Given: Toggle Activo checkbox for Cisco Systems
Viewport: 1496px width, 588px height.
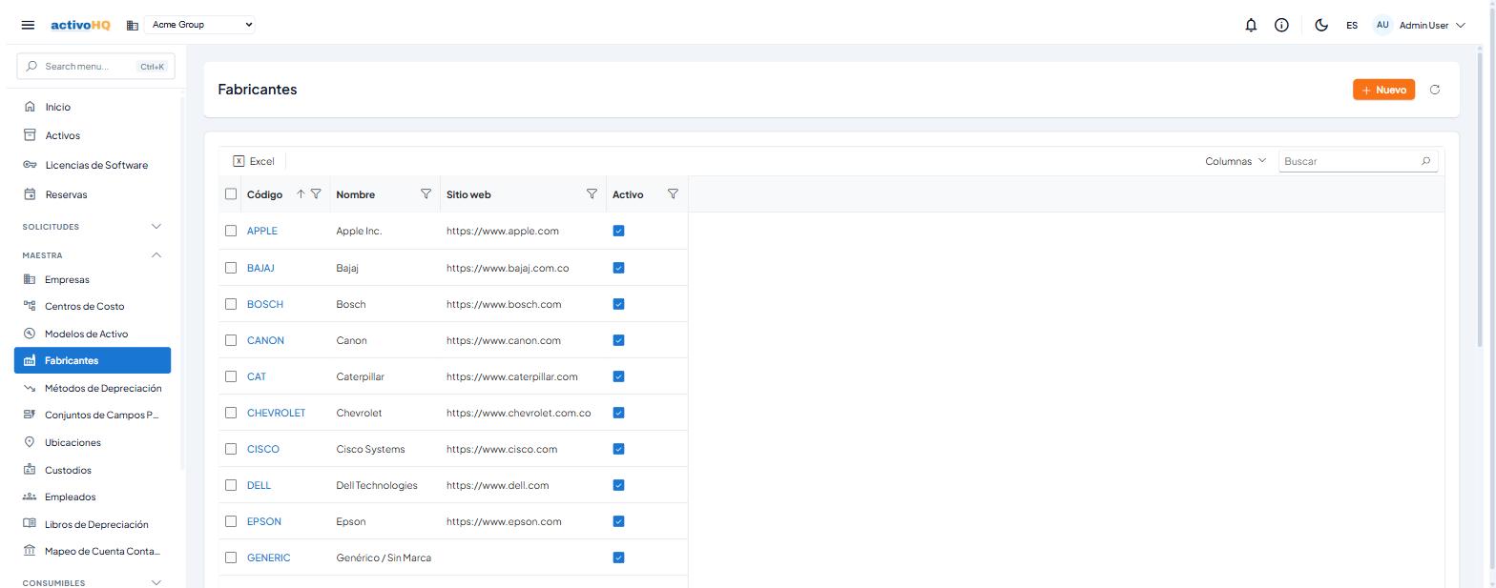Looking at the screenshot, I should 618,449.
